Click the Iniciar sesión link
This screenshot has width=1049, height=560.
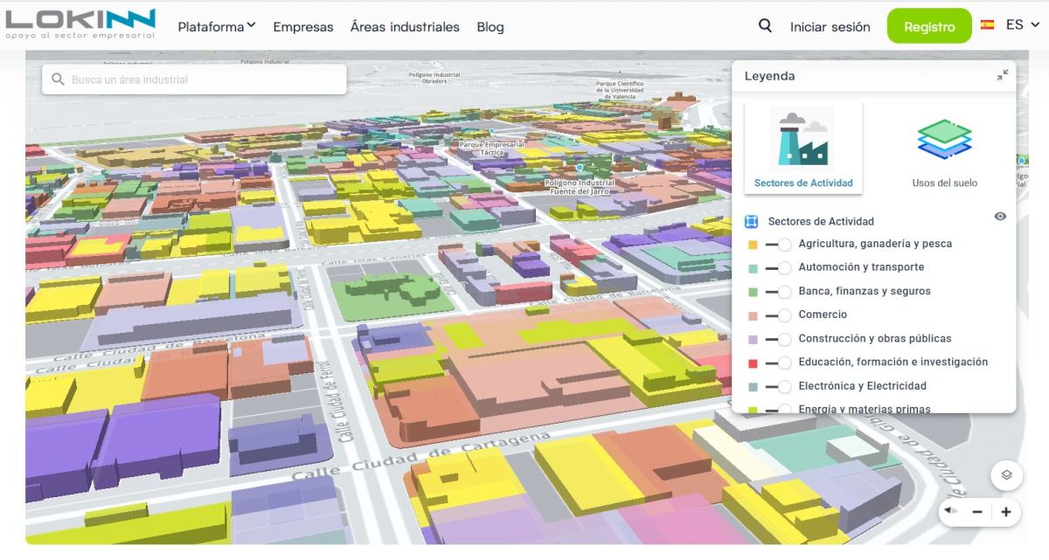[x=830, y=27]
